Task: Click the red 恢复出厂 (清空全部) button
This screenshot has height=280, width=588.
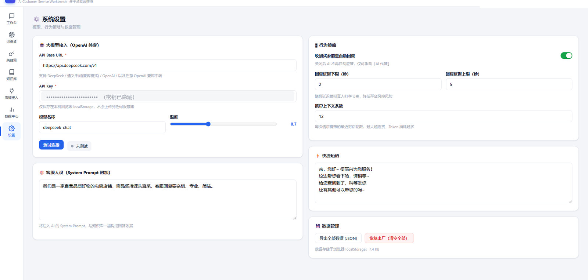Action: 389,238
